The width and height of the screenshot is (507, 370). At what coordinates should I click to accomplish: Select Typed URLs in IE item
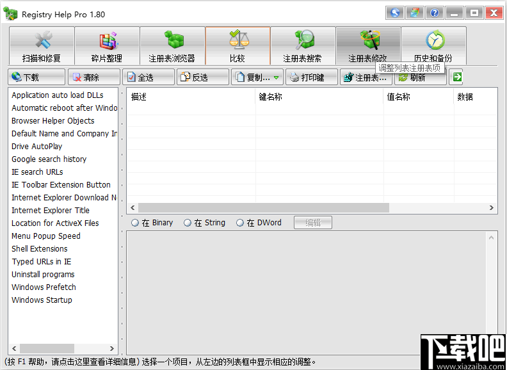(63, 262)
